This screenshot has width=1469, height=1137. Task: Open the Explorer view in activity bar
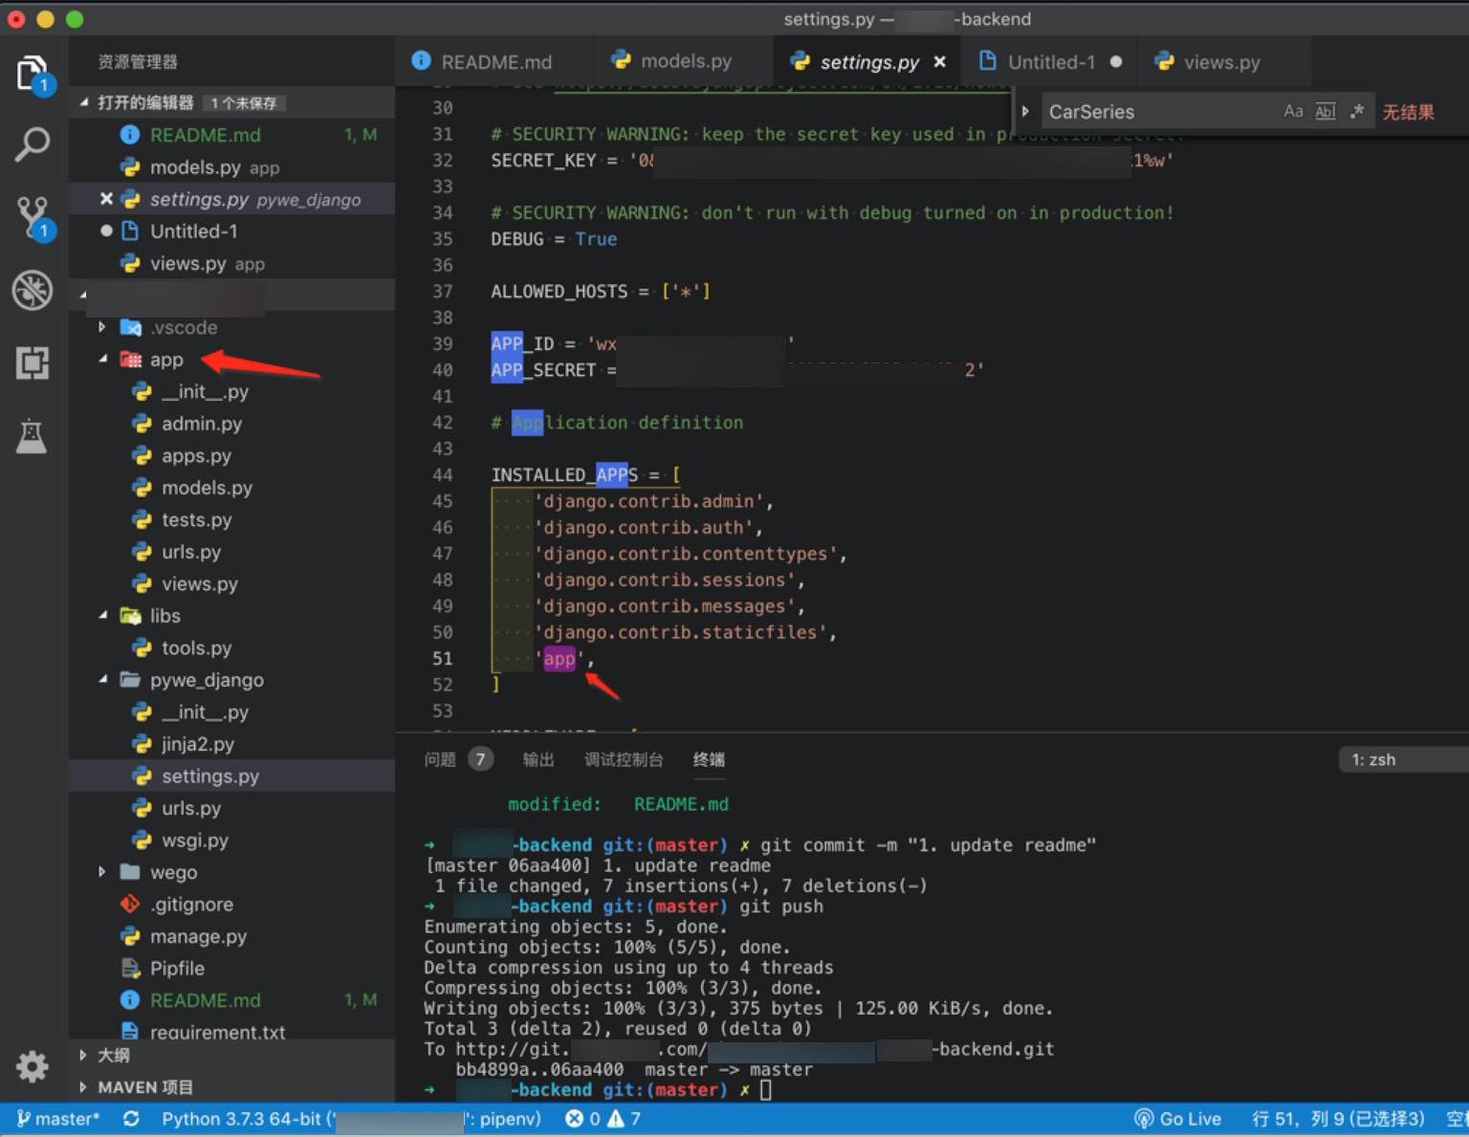coord(32,74)
